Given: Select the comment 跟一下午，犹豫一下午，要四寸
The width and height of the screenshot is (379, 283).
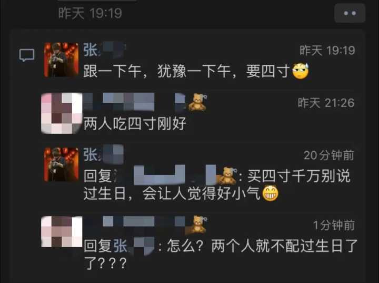Looking at the screenshot, I should click(x=186, y=72).
